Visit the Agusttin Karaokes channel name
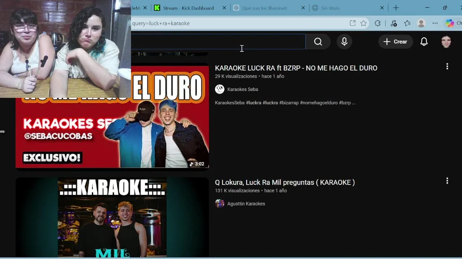Viewport: 462px width, 259px height. [x=246, y=204]
